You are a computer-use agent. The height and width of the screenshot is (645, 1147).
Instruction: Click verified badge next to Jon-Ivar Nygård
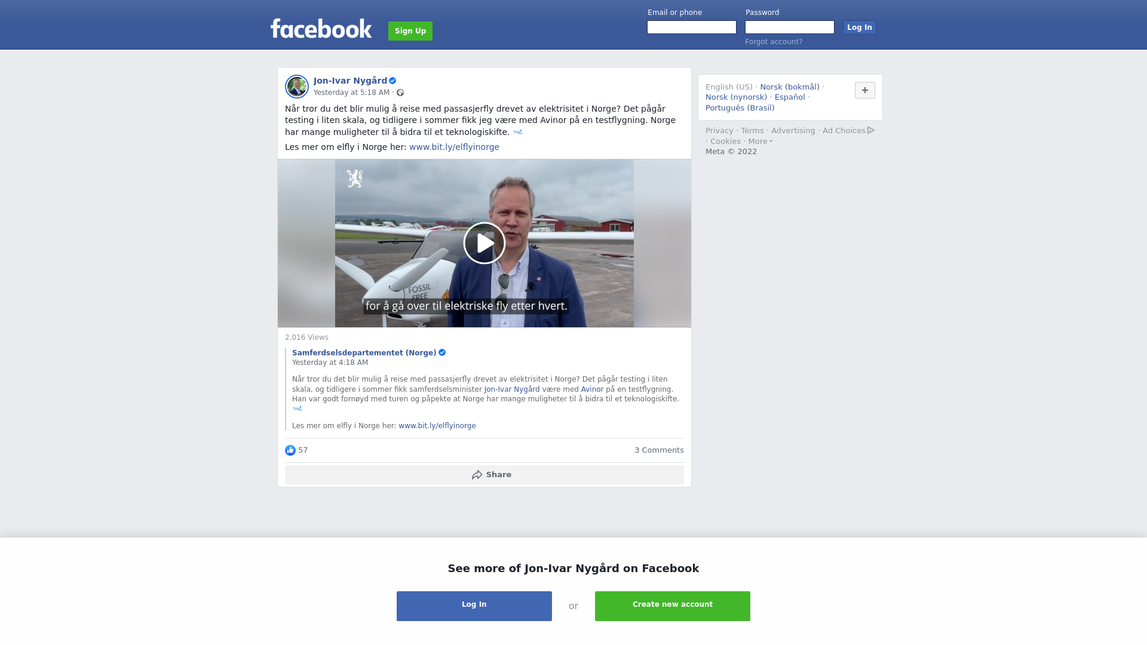[x=392, y=81]
